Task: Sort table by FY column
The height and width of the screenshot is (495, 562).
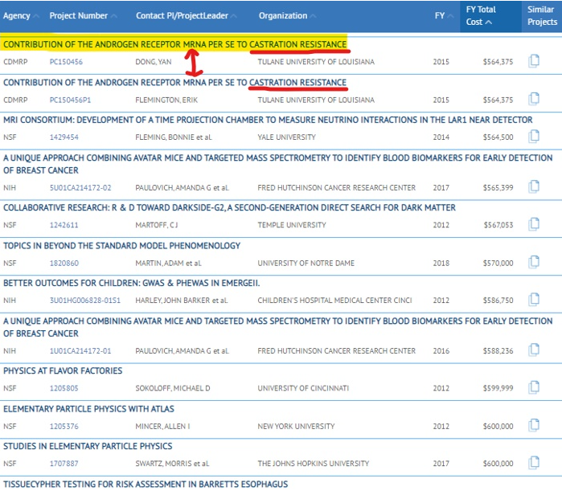Action: (444, 16)
